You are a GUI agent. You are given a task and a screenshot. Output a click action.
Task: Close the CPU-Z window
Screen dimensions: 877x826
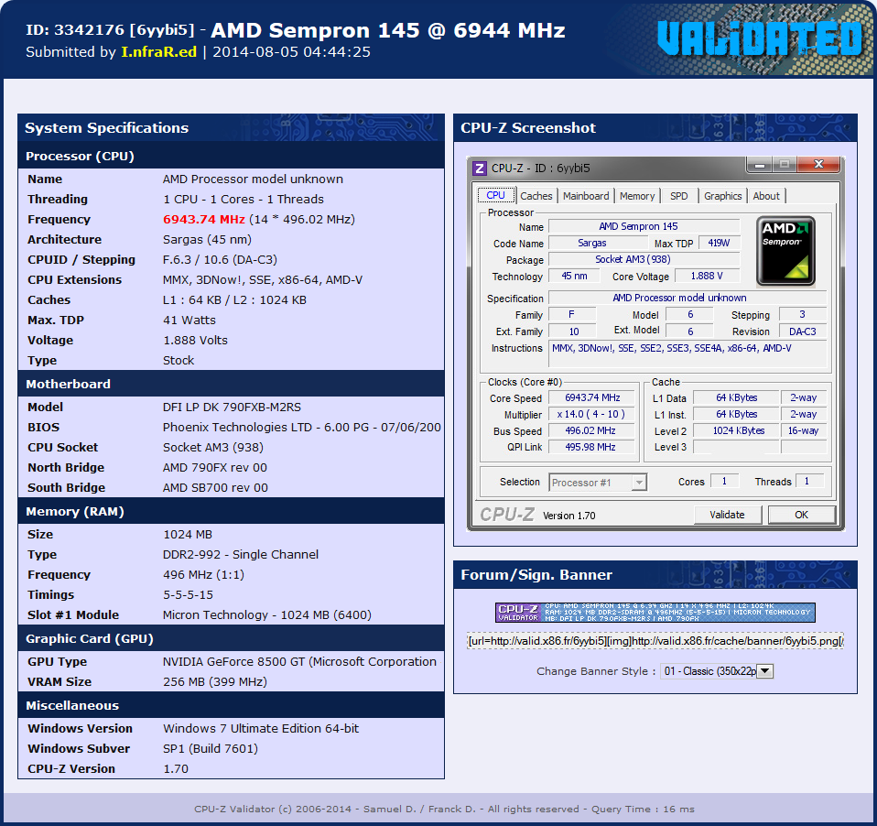[818, 165]
